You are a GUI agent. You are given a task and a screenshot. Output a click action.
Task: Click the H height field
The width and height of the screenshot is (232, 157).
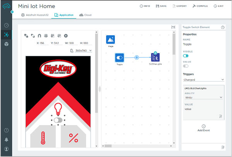click(x=86, y=43)
